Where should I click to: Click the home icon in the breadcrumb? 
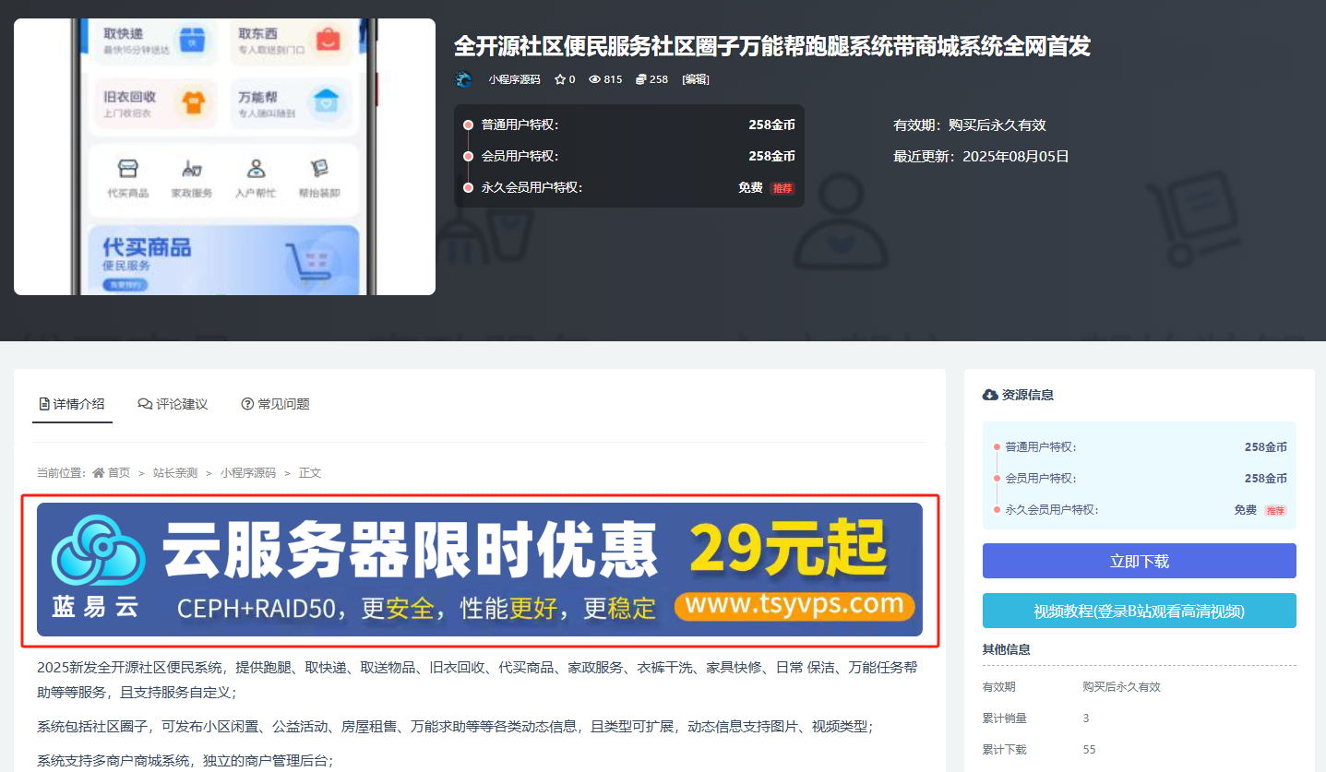pyautogui.click(x=99, y=473)
